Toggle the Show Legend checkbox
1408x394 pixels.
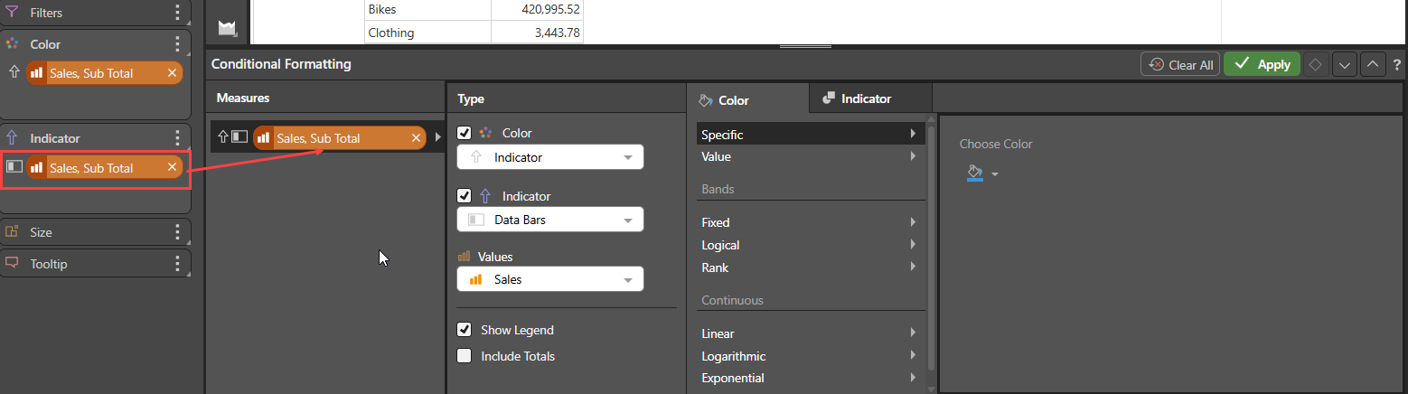click(465, 330)
